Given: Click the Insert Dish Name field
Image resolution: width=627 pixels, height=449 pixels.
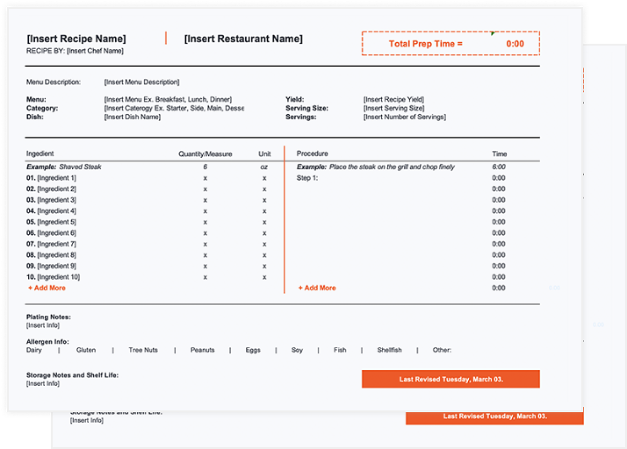Looking at the screenshot, I should (132, 117).
